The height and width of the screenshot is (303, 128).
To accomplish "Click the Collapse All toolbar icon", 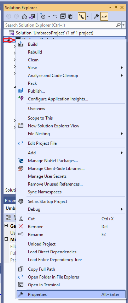I will pyautogui.click(x=63, y=17).
